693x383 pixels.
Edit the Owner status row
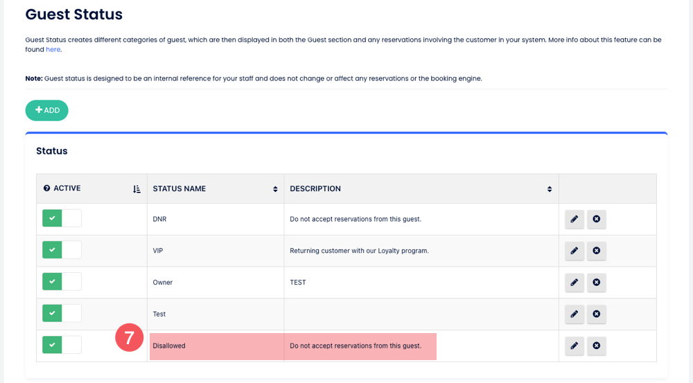pyautogui.click(x=574, y=283)
